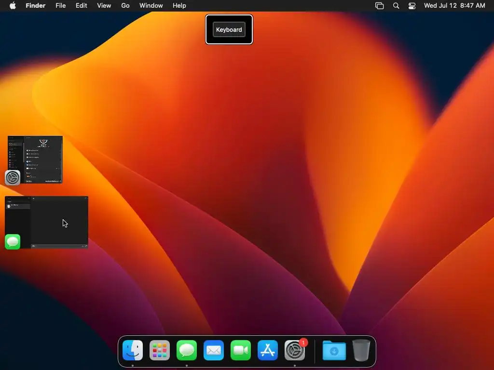Open the Apple menu
The image size is (494, 370).
click(x=13, y=5)
